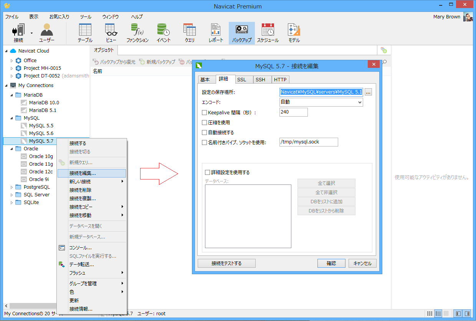The height and width of the screenshot is (321, 476).
Task: Expand the Office cloud project
Action: click(12, 61)
